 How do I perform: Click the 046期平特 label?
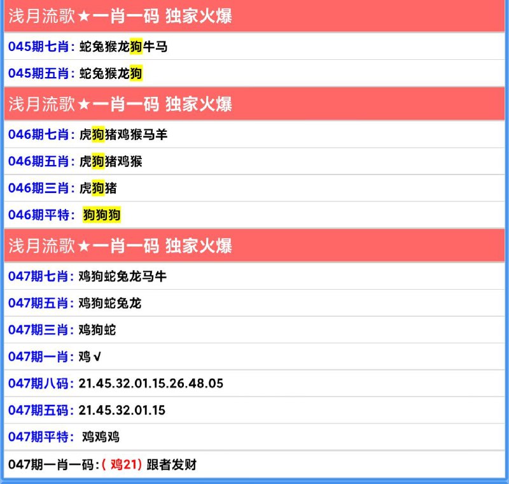[41, 215]
